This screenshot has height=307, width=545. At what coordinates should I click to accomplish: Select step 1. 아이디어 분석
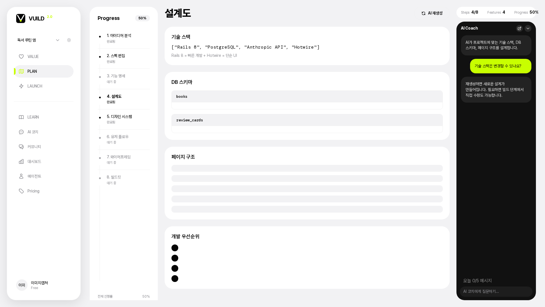tap(124, 38)
